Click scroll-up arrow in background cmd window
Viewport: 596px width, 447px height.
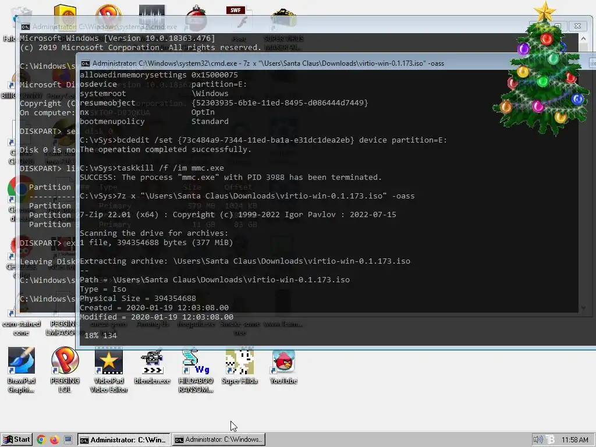click(x=583, y=38)
